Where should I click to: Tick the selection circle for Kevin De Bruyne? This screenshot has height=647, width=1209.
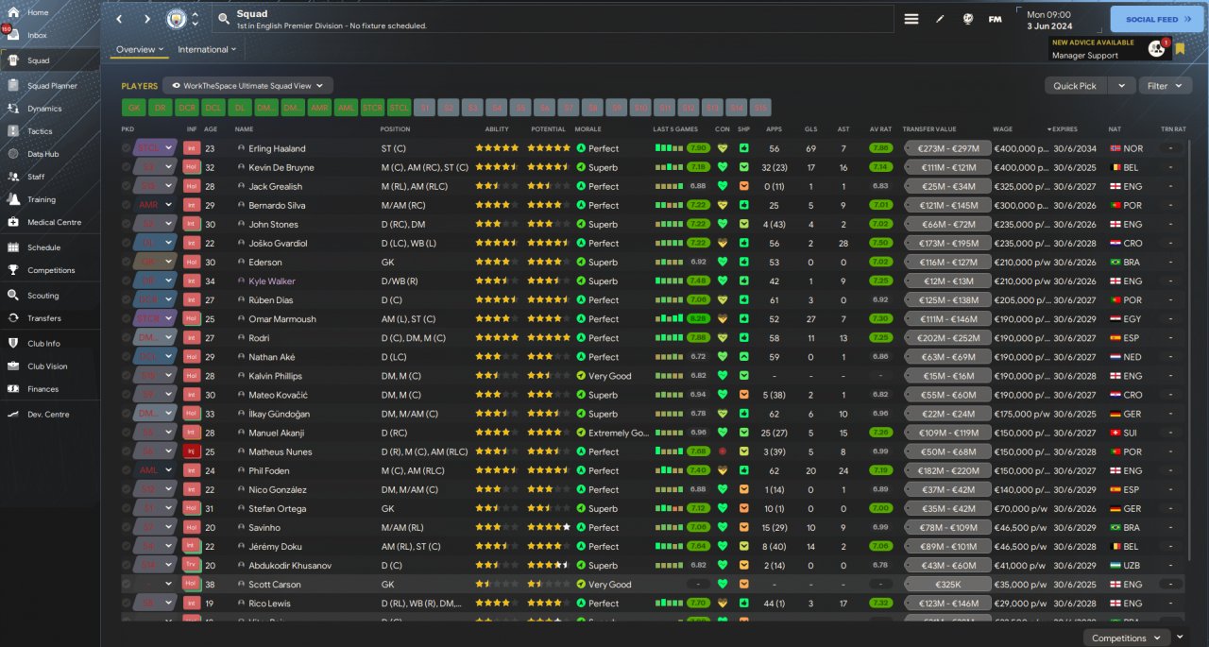point(127,167)
